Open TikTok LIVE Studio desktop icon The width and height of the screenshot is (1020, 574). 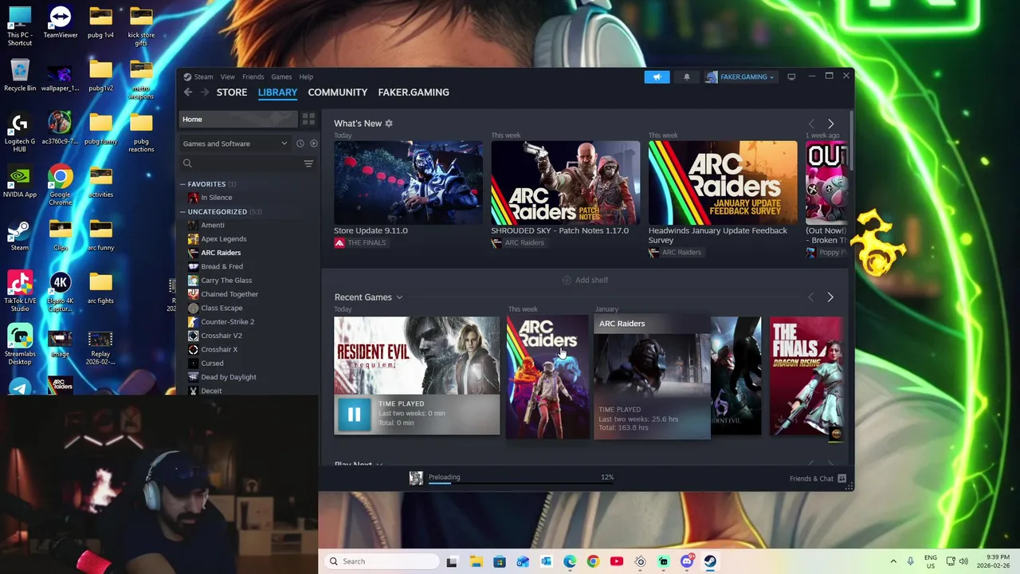point(20,292)
